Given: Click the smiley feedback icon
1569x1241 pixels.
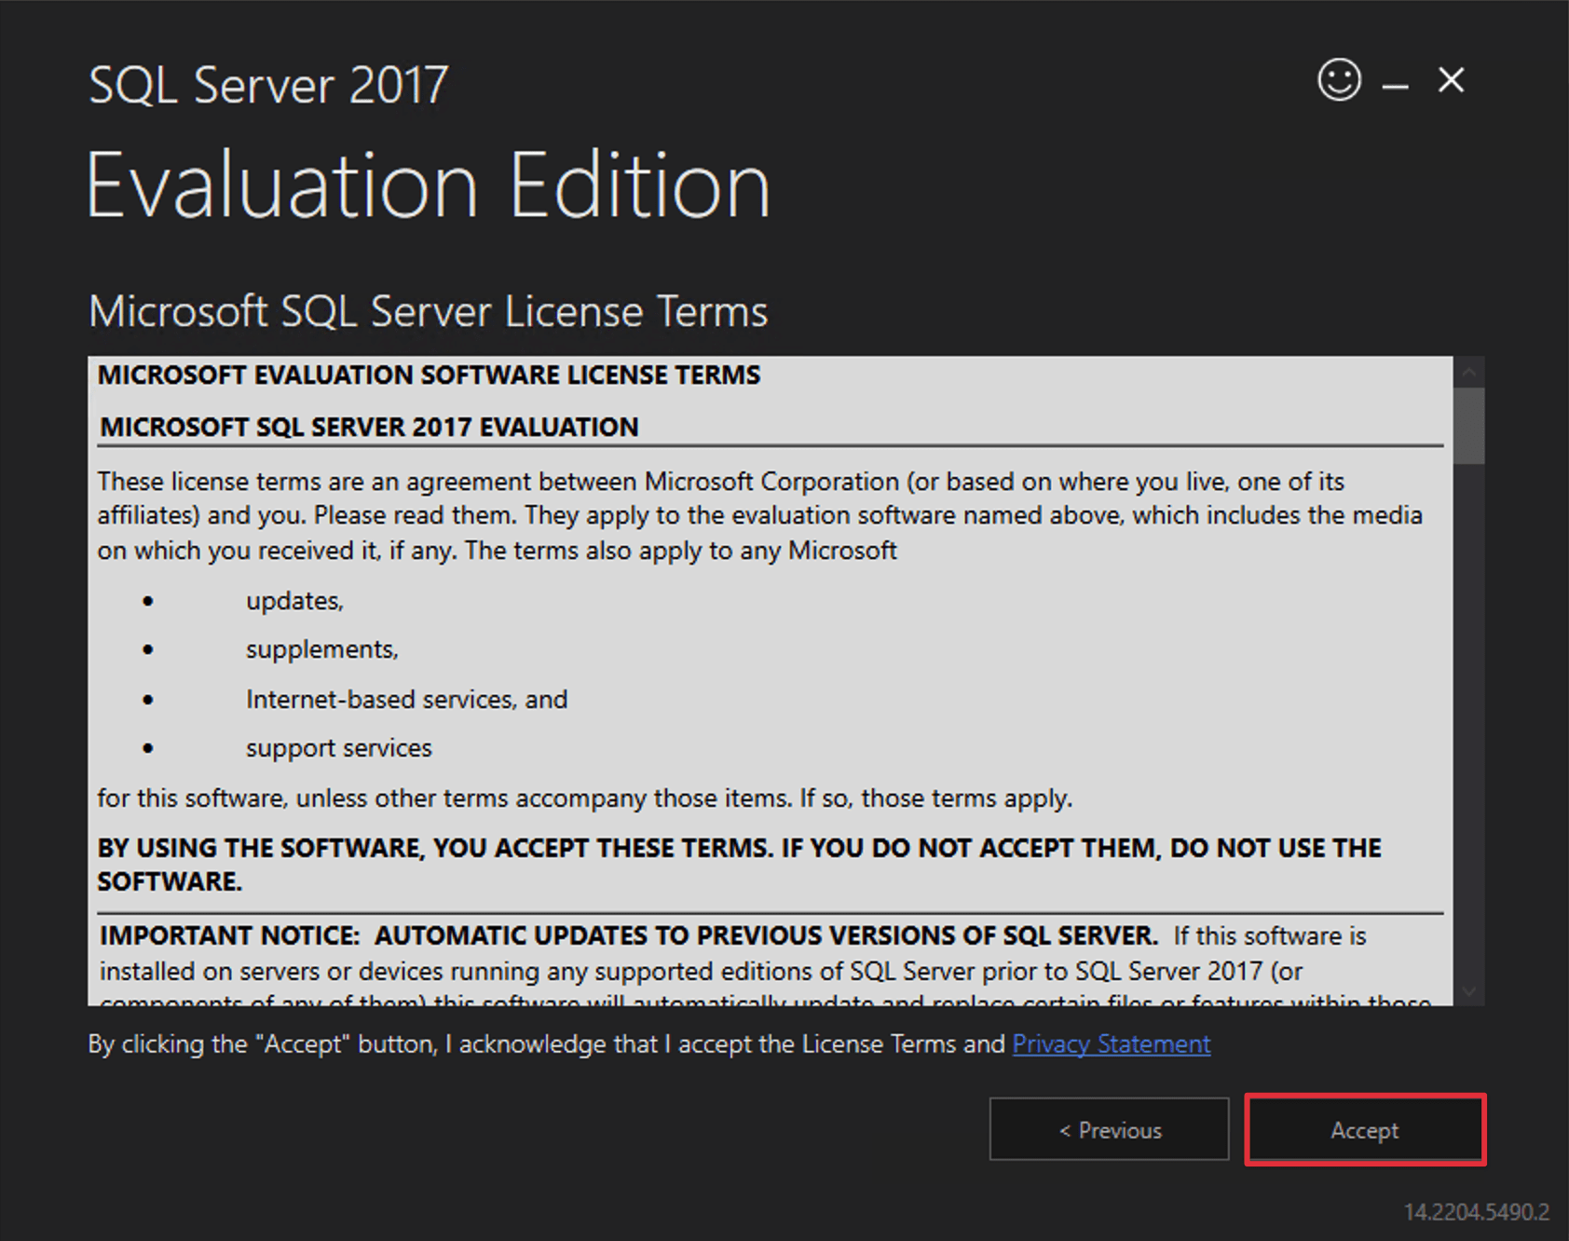Looking at the screenshot, I should 1339,81.
